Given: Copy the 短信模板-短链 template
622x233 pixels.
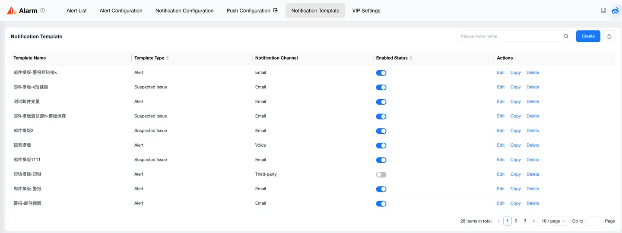Looking at the screenshot, I should pyautogui.click(x=516, y=174).
